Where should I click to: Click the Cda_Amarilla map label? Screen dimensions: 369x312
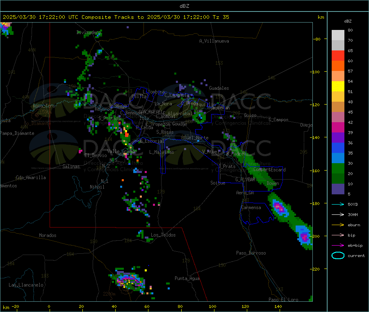[x=31, y=178]
